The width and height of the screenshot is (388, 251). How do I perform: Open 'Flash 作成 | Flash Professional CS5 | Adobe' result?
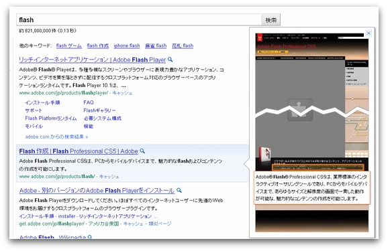(79, 151)
